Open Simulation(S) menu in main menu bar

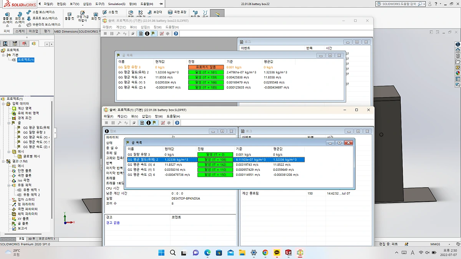point(116,4)
